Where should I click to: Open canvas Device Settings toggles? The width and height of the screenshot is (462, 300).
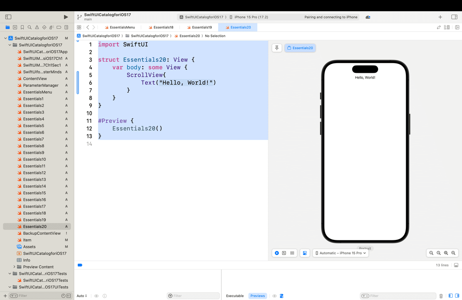(x=304, y=253)
